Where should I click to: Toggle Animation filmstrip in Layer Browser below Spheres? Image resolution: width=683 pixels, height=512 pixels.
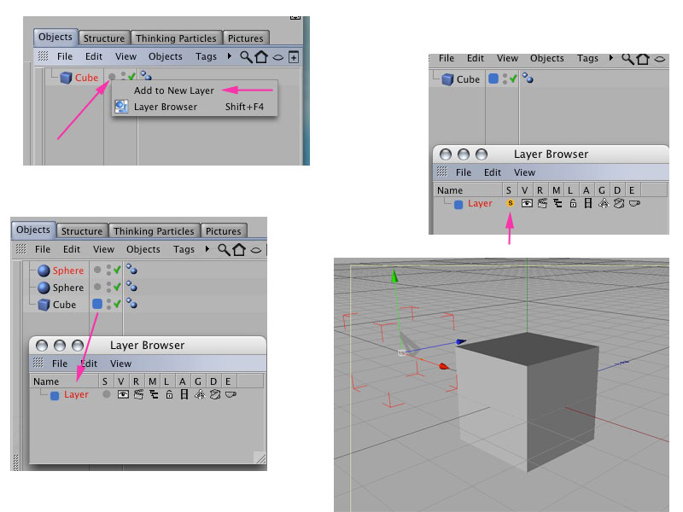click(x=184, y=394)
